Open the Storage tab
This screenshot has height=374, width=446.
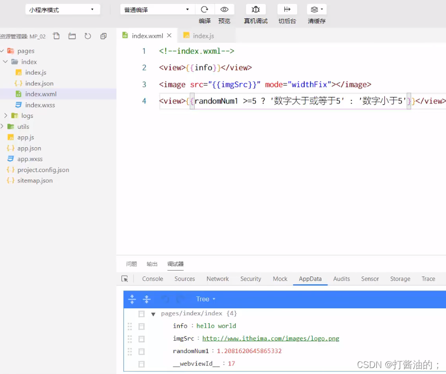[400, 279]
